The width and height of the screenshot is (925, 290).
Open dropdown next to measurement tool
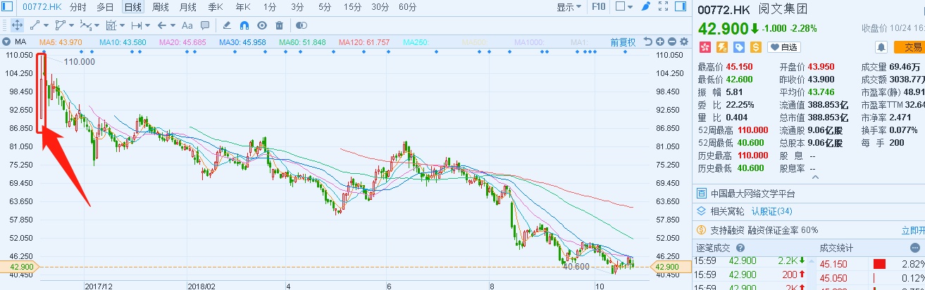click(122, 25)
